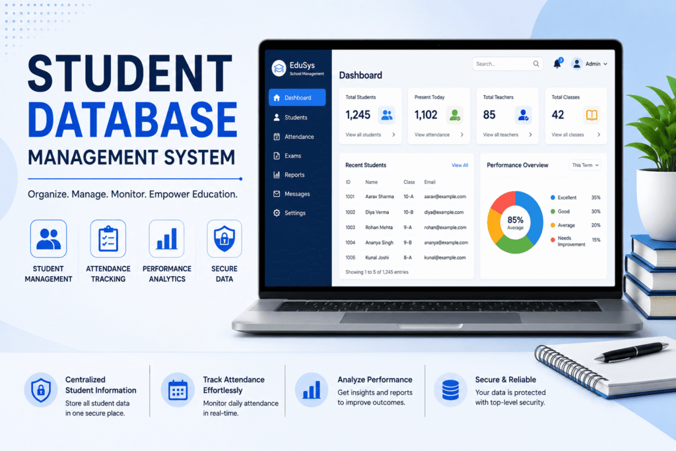Open the notification bell icon

(557, 64)
